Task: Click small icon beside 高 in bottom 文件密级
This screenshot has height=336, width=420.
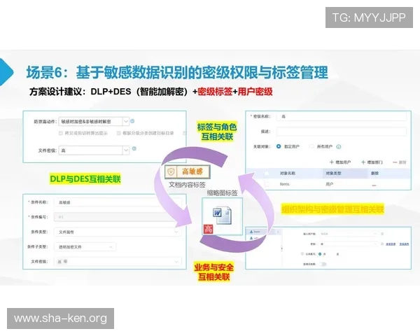Action: tap(66, 261)
